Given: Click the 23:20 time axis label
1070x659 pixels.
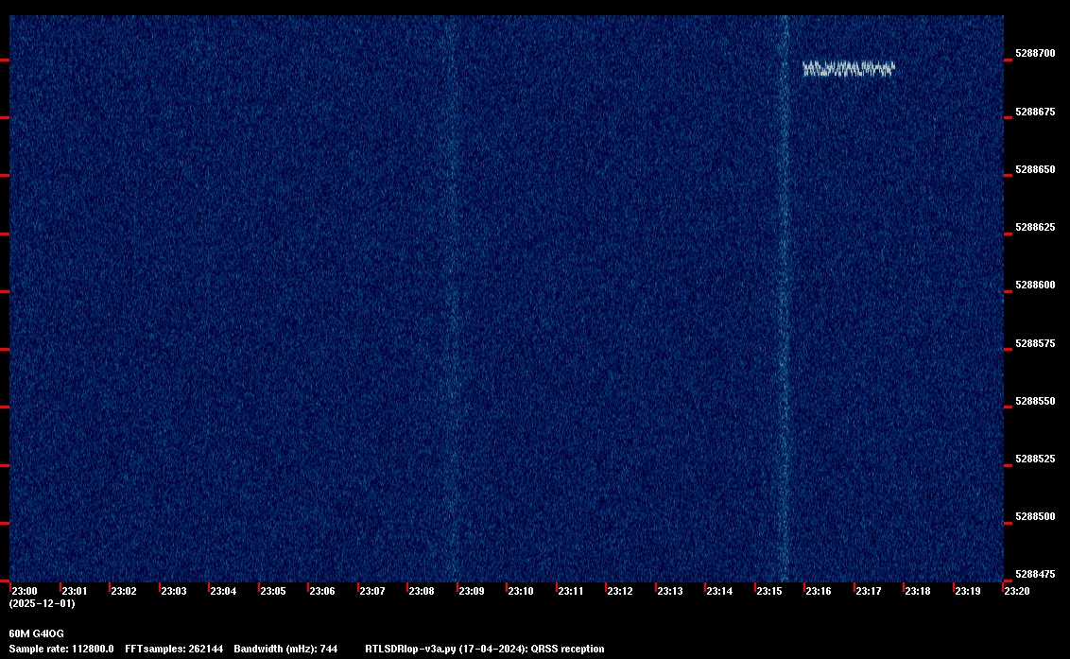Looking at the screenshot, I should [x=1017, y=591].
